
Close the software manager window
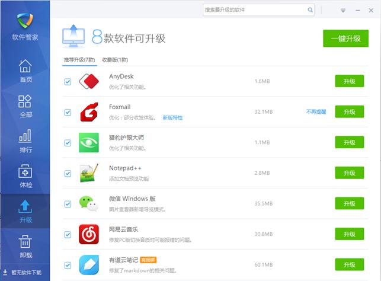[371, 10]
